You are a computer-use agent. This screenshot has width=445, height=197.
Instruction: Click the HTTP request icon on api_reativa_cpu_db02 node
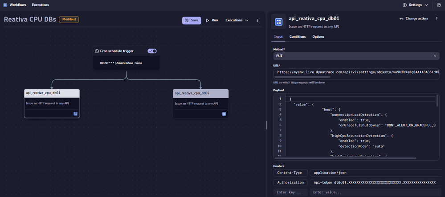click(x=224, y=114)
